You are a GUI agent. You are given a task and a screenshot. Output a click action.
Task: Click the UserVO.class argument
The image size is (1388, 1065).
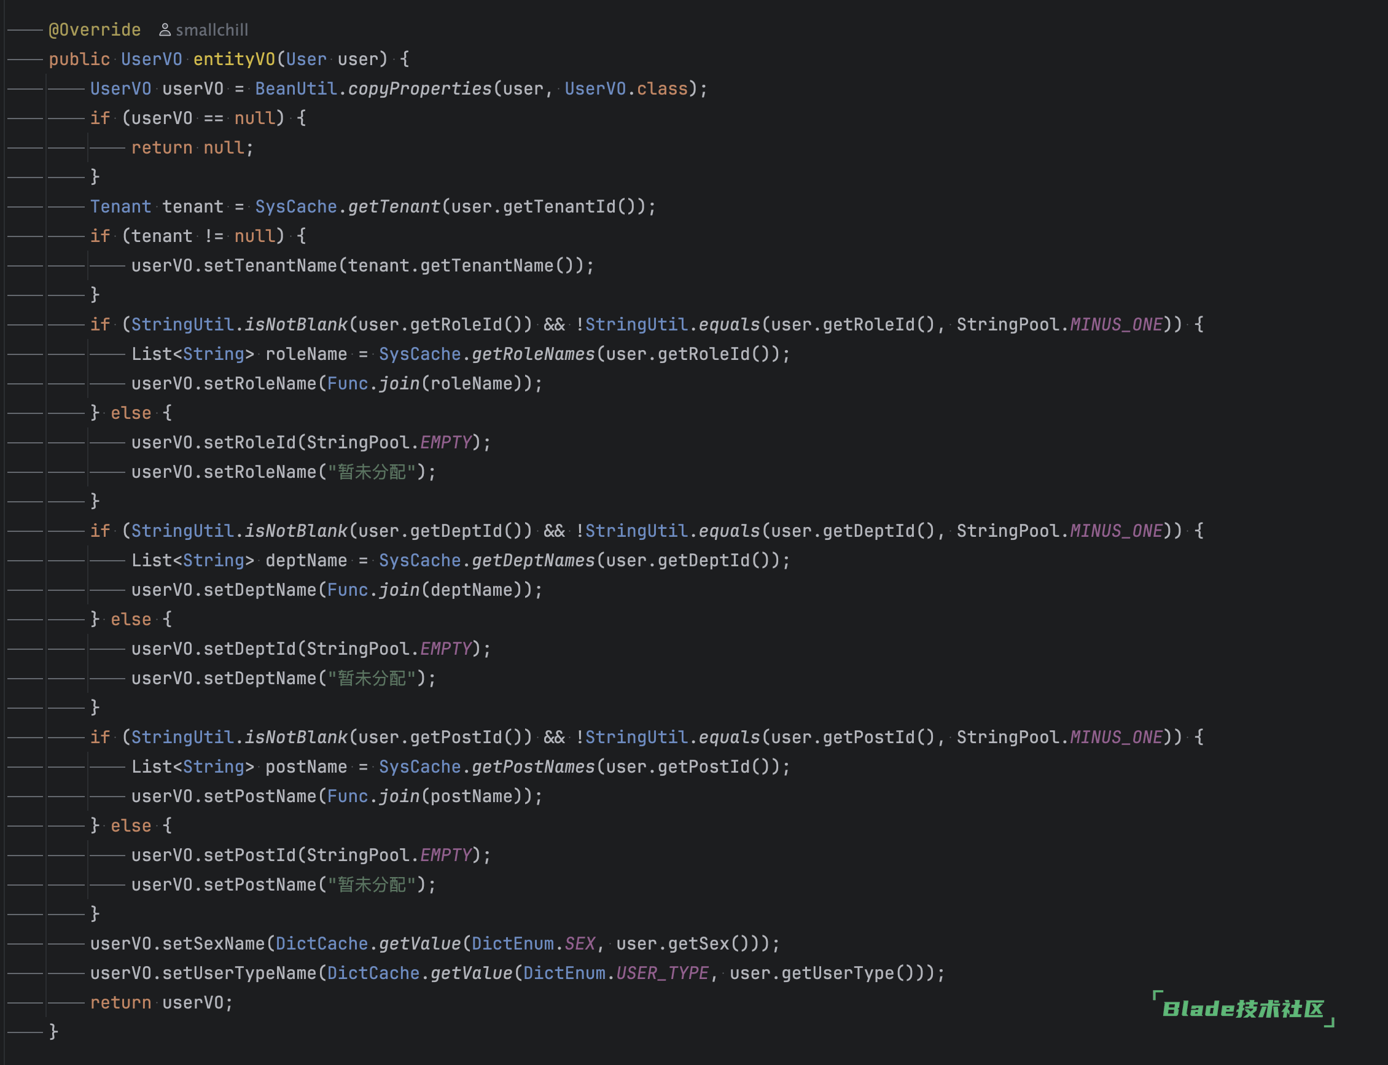coord(626,88)
